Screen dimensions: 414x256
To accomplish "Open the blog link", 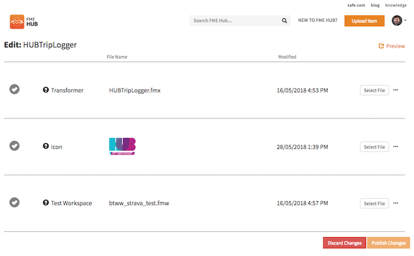I will [375, 5].
